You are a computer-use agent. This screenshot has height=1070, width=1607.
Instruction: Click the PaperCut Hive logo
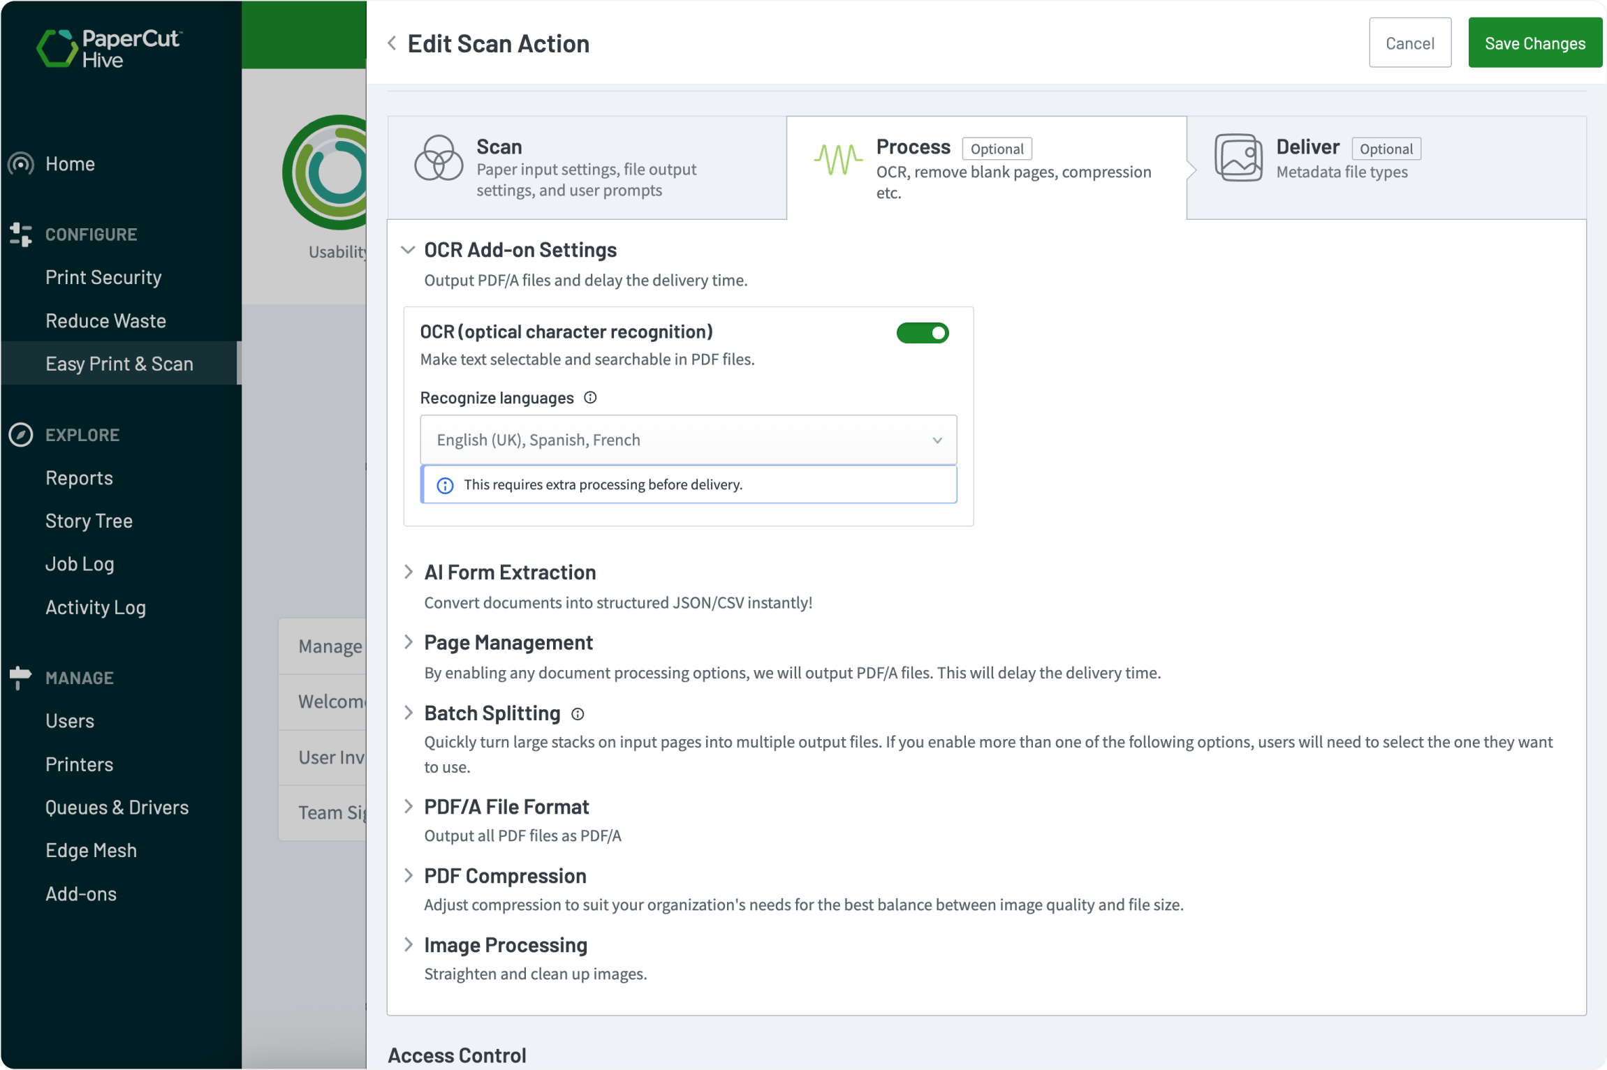coord(109,48)
